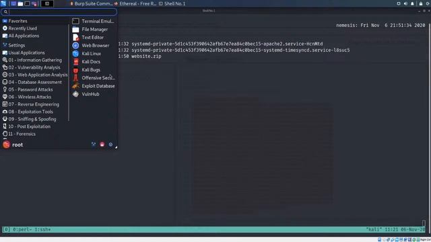Open 10 - Post Exploitation category
This screenshot has width=431, height=242.
34,126
